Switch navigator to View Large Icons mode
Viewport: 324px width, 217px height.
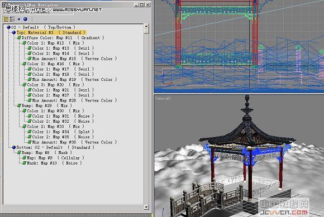click(25, 19)
